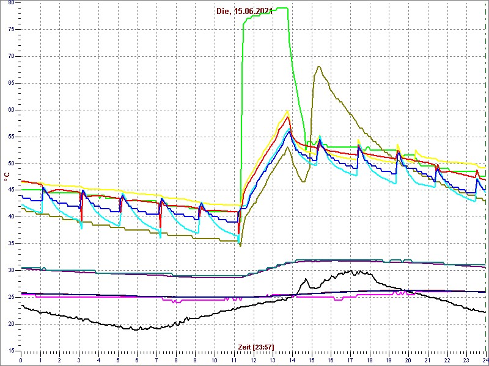Select the 35 label on temperature axis
Image resolution: width=489 pixels, height=366 pixels.
(11, 243)
